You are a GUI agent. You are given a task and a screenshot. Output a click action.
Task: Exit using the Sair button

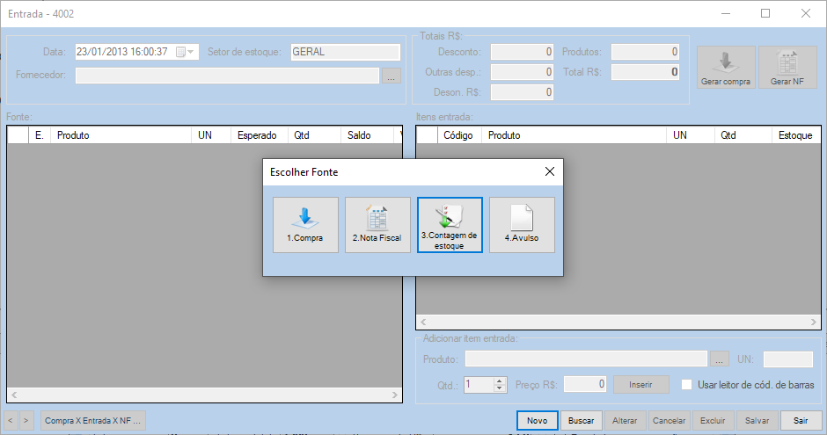801,421
